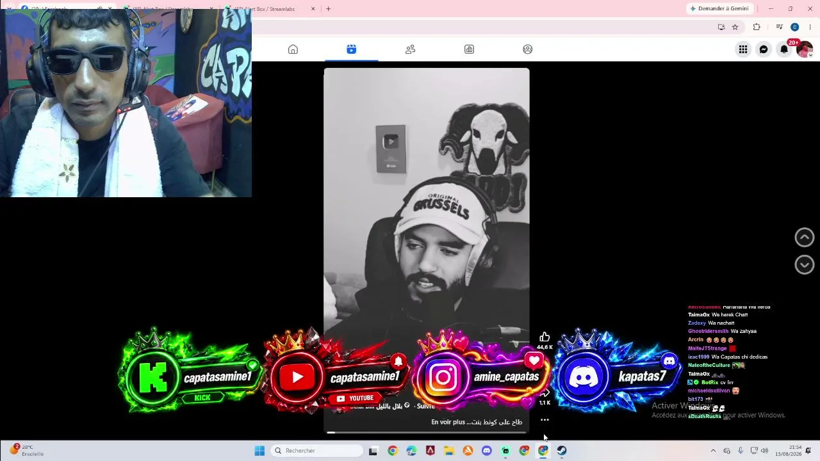Open the Chrome Extensions puzzle icon
This screenshot has height=461, width=820.
(x=757, y=27)
